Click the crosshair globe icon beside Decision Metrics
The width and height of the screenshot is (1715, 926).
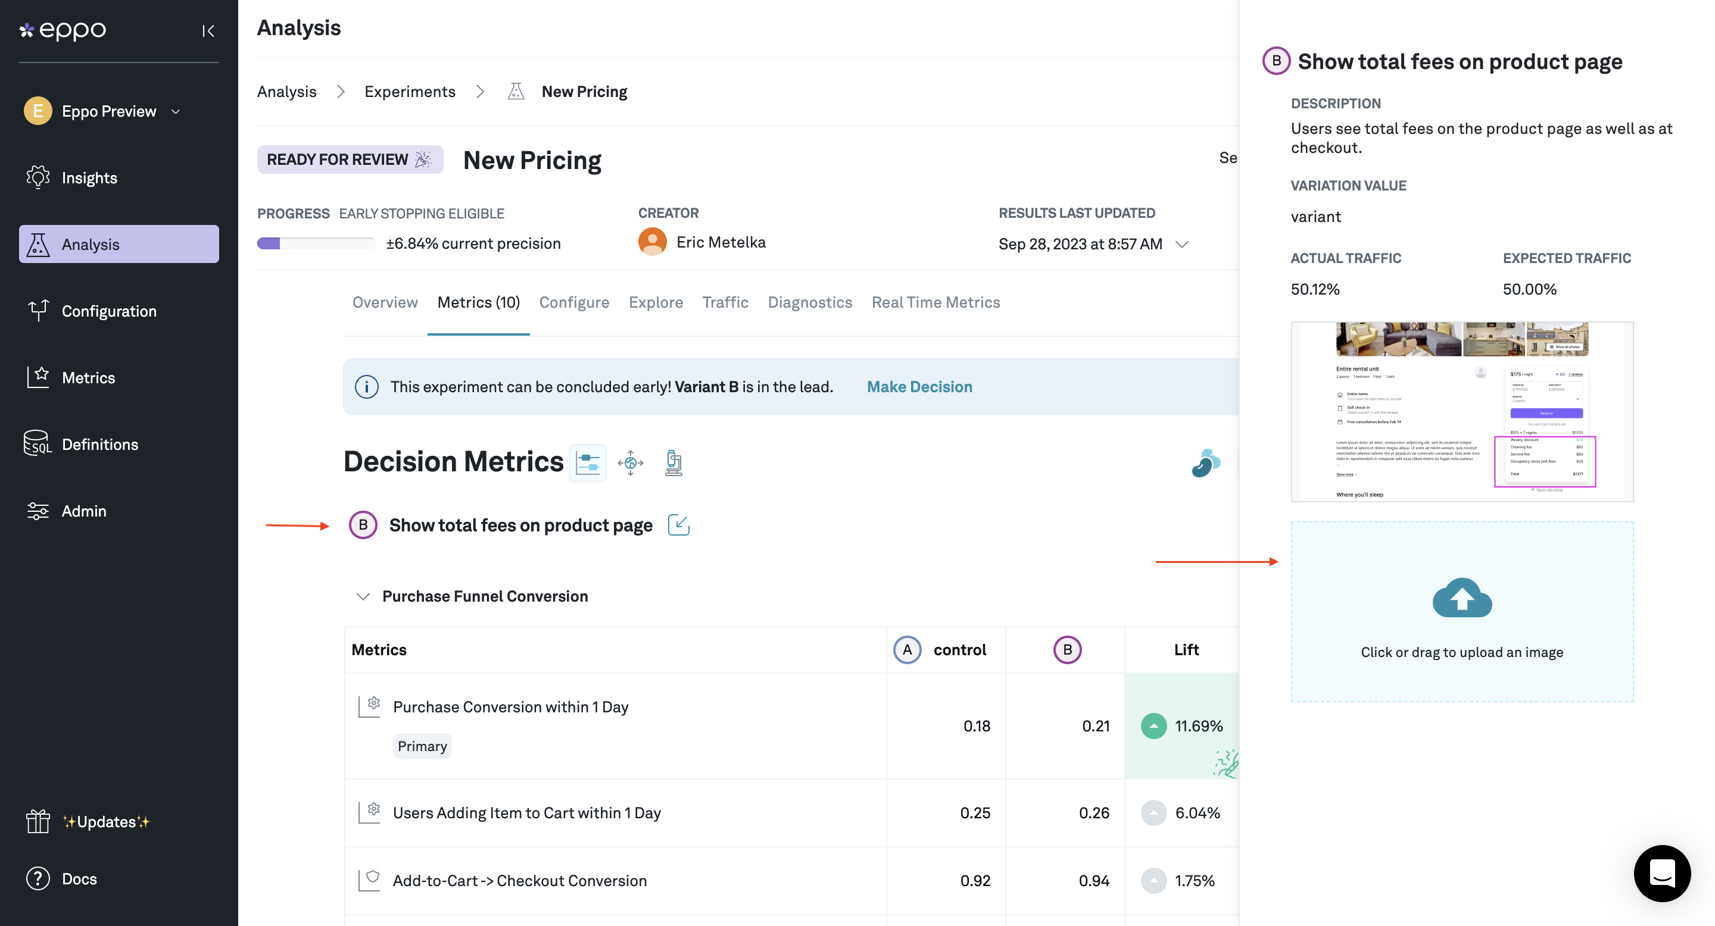[630, 462]
